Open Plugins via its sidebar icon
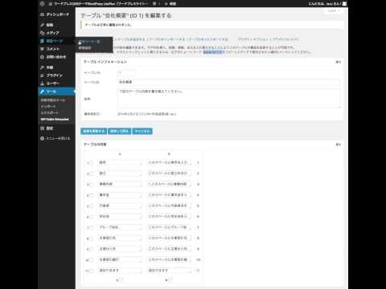This screenshot has height=289, width=386. coord(42,75)
